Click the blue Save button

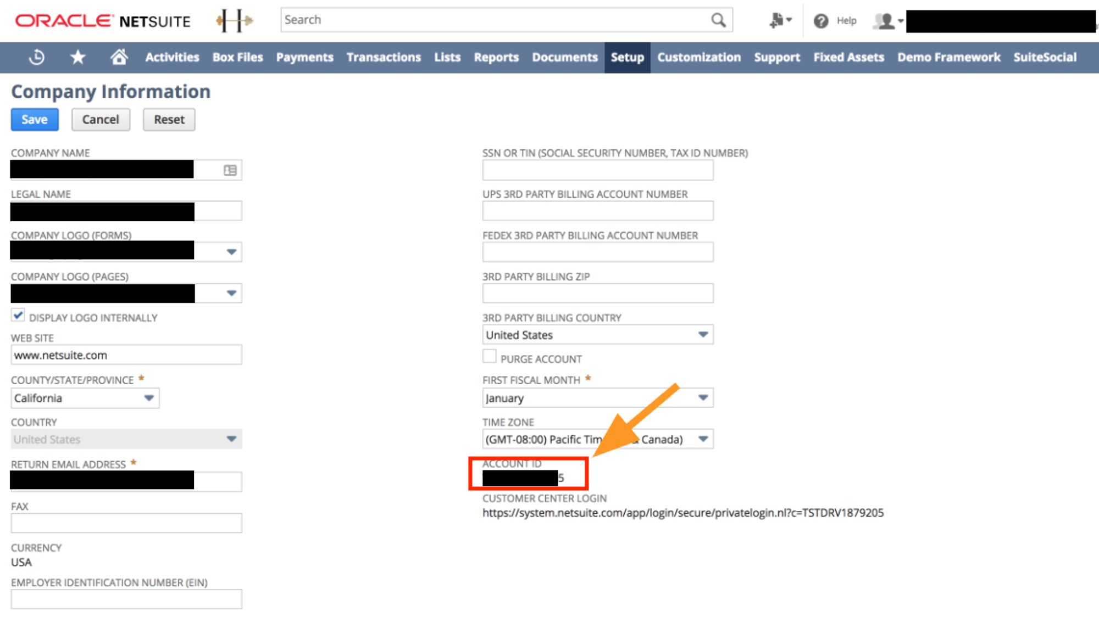[35, 120]
